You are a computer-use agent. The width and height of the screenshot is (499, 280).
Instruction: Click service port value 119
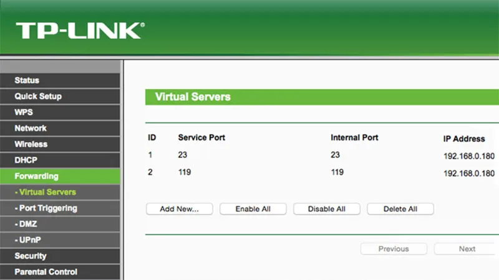coord(185,172)
